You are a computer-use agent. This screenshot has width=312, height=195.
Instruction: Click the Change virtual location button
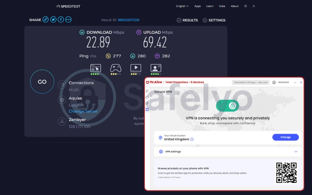[285, 137]
